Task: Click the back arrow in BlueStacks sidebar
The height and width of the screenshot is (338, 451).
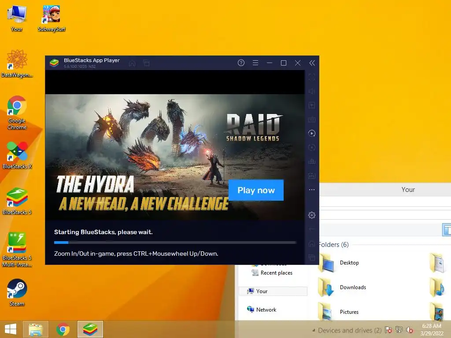Action: tap(312, 229)
